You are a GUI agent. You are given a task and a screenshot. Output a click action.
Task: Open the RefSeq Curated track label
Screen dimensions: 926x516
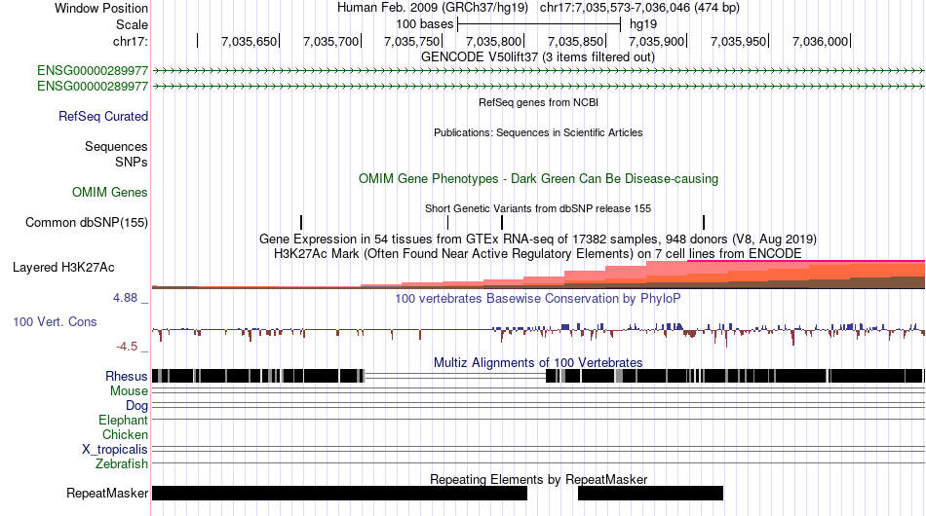[103, 116]
